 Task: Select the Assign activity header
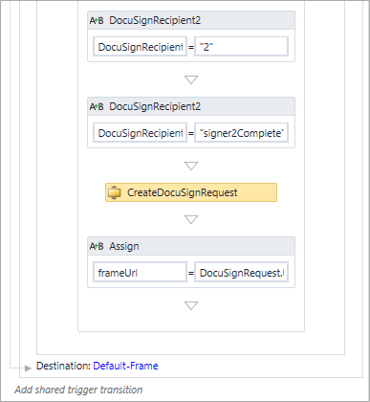click(191, 246)
